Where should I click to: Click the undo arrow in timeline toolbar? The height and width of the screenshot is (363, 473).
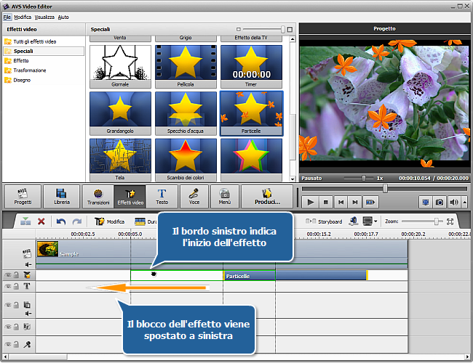pyautogui.click(x=60, y=221)
